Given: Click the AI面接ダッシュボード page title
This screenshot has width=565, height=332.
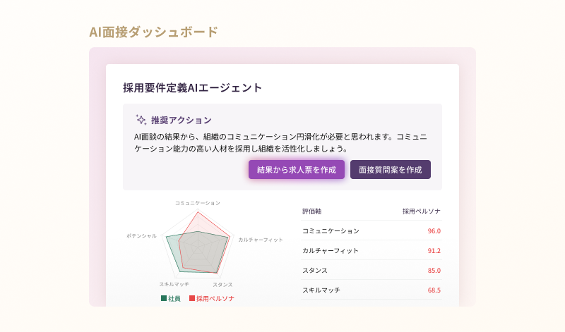Looking at the screenshot, I should pyautogui.click(x=153, y=32).
